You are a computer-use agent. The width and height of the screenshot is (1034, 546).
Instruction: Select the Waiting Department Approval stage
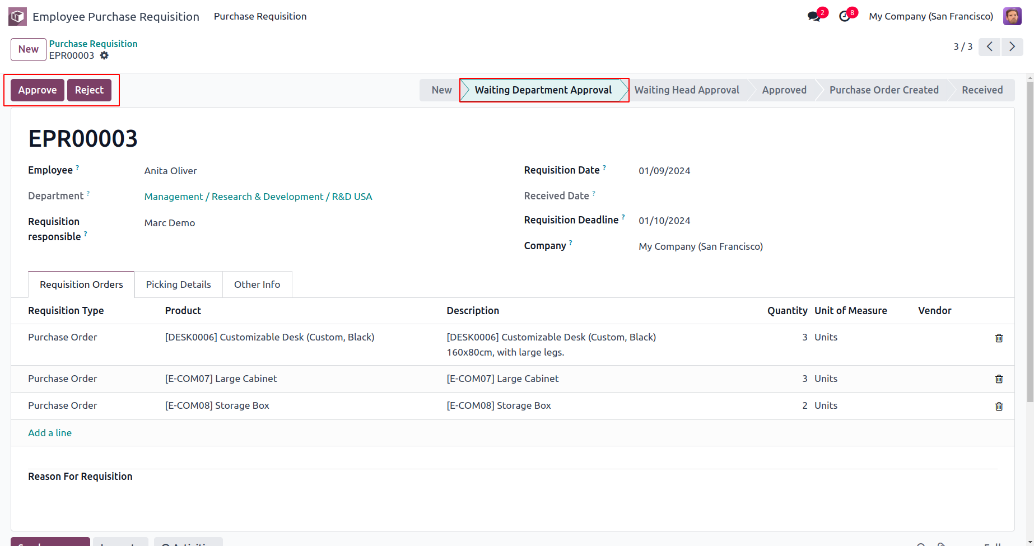pos(543,90)
